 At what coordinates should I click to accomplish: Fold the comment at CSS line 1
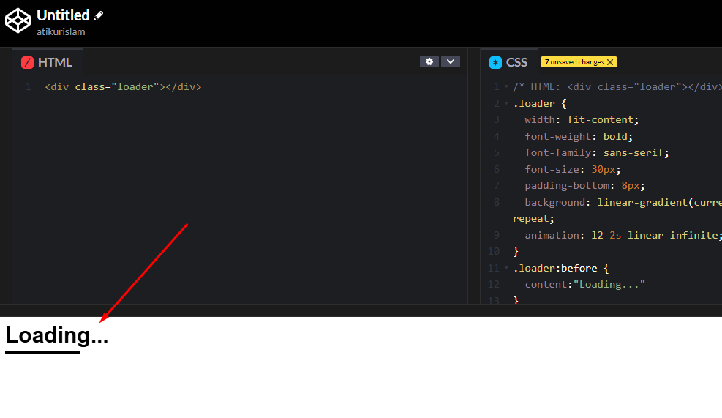[x=506, y=86]
